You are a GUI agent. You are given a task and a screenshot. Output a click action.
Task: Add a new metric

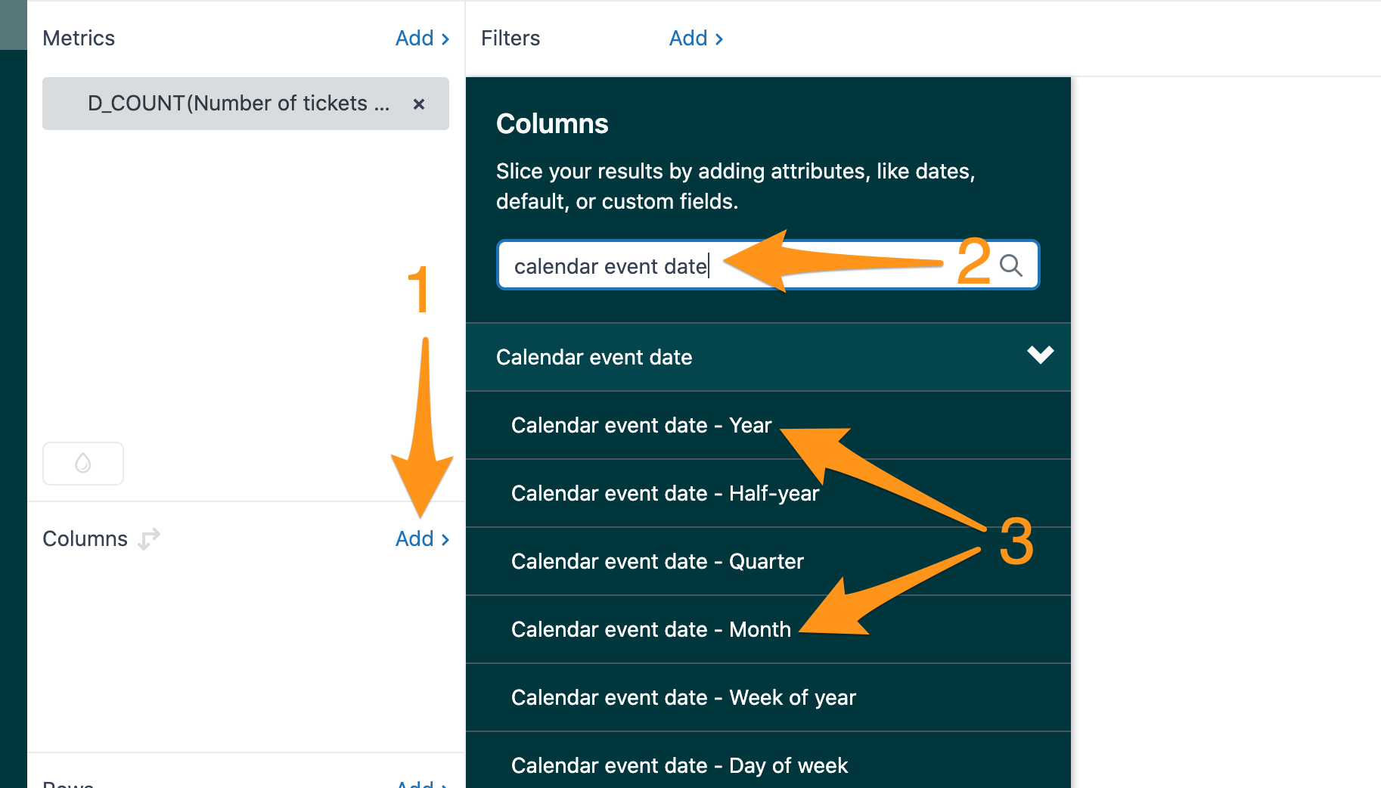(x=422, y=38)
